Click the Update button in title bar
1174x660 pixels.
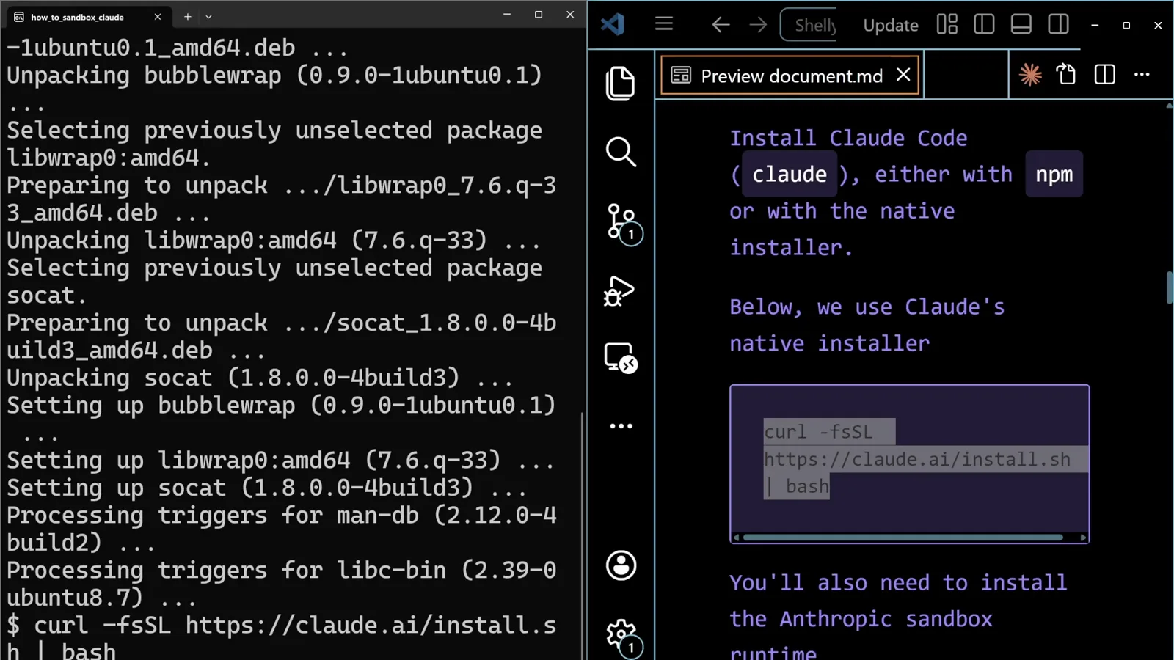[891, 25]
